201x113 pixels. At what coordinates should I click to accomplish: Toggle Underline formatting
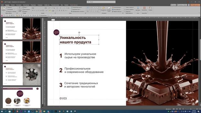pyautogui.click(x=37, y=10)
